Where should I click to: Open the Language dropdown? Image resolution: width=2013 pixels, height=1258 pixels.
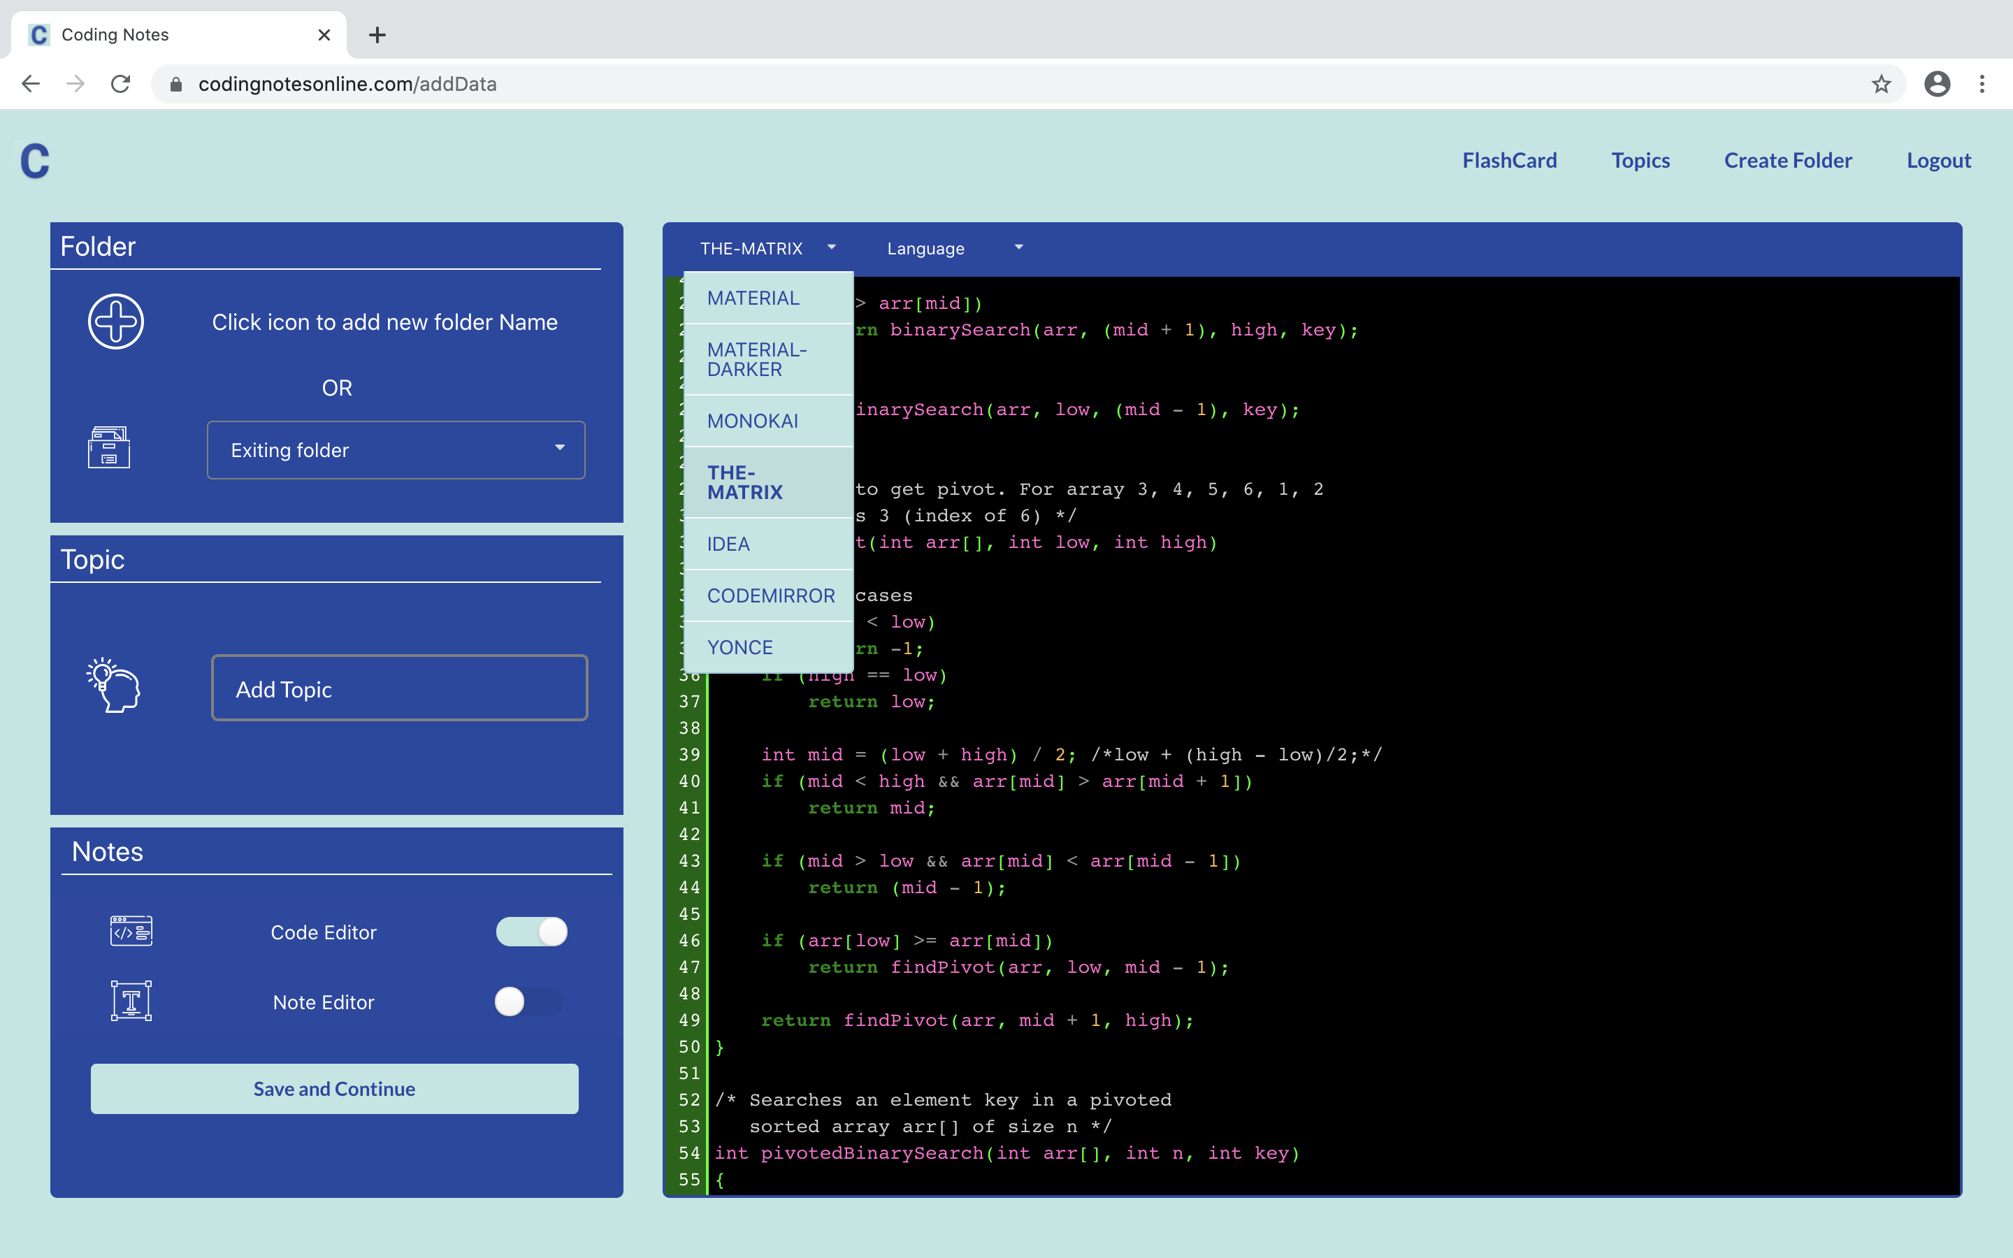coord(953,248)
